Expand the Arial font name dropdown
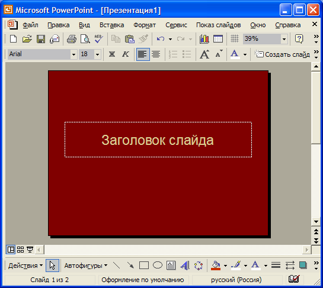The width and height of the screenshot is (323, 288). click(73, 54)
